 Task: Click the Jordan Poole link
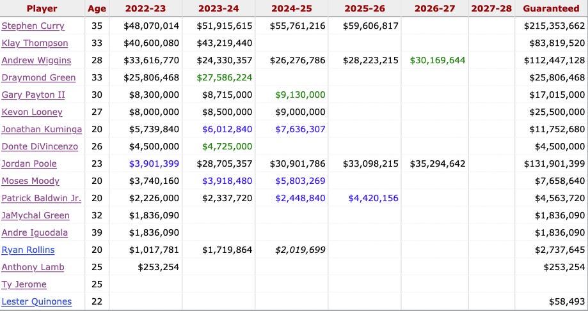[29, 163]
